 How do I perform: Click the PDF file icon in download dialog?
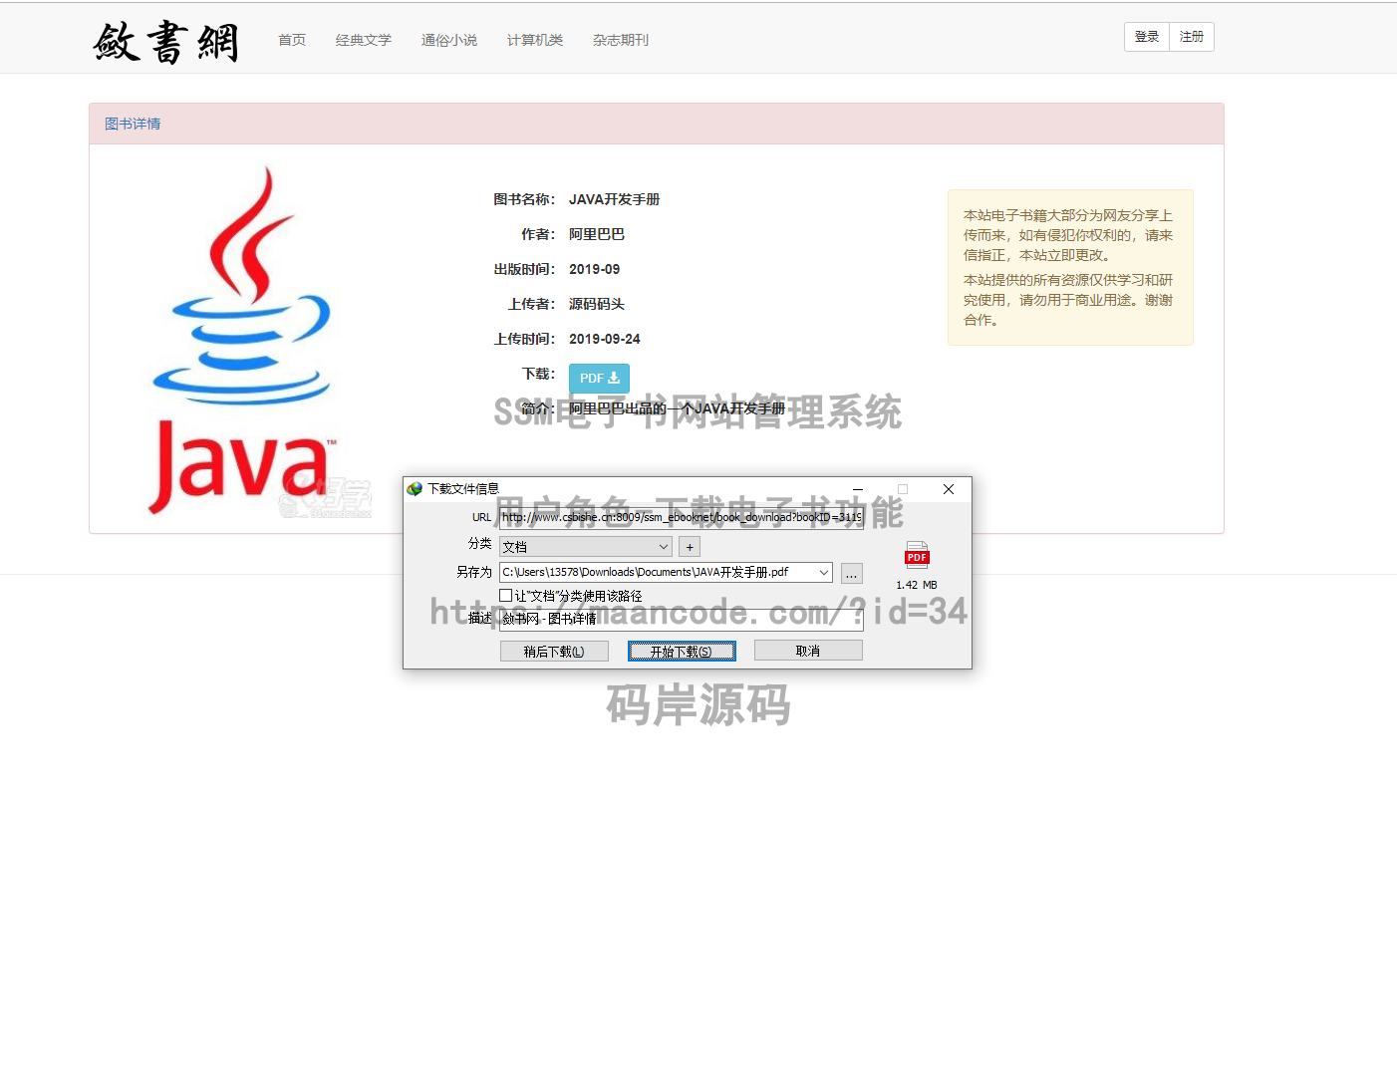point(917,555)
